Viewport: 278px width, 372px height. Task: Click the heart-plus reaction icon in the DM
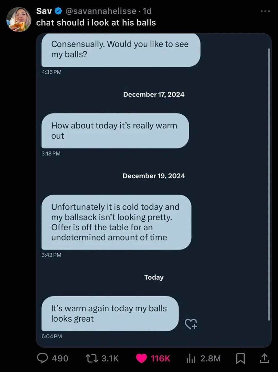(192, 323)
